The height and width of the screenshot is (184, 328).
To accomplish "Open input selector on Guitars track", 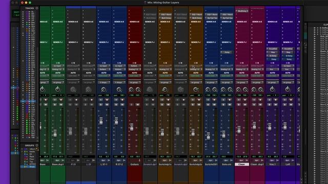I will (134, 66).
